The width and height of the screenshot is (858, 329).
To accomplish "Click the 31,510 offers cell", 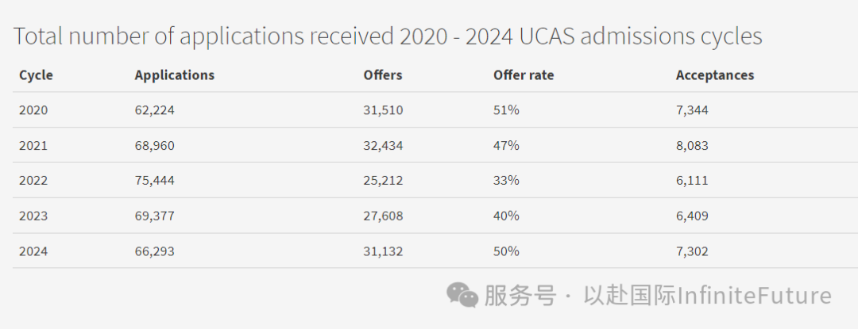I will click(x=383, y=110).
